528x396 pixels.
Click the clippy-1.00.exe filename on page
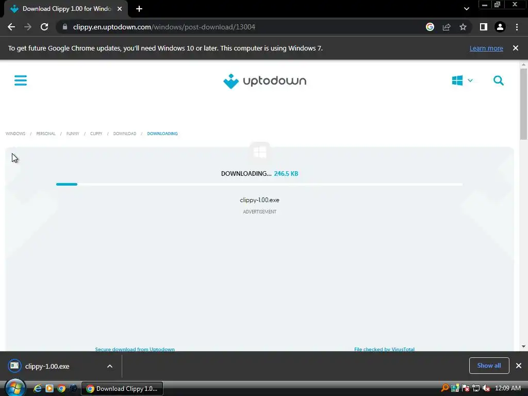click(260, 200)
